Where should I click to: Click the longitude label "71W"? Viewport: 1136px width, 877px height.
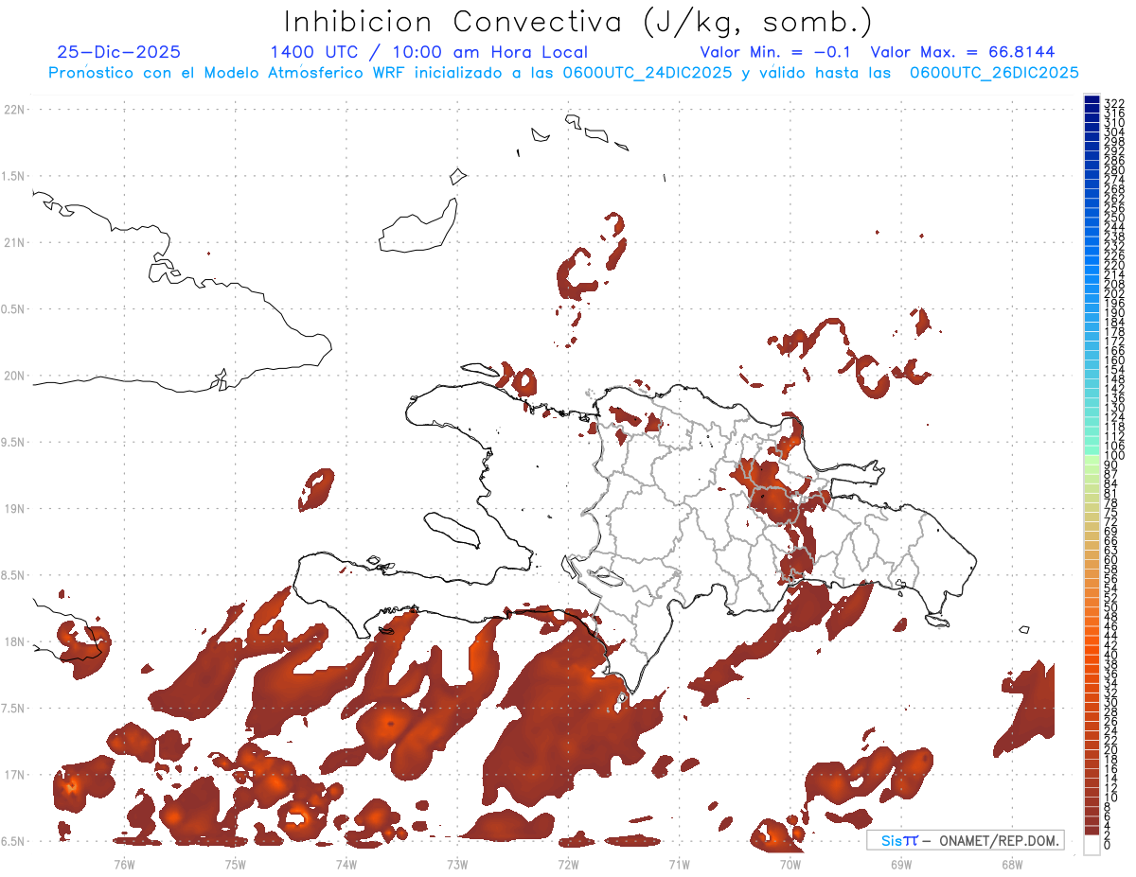(679, 864)
